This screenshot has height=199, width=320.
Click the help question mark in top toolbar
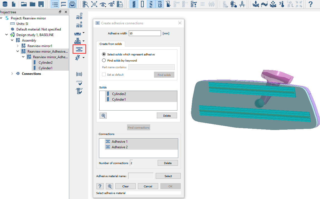pyautogui.click(x=311, y=4)
